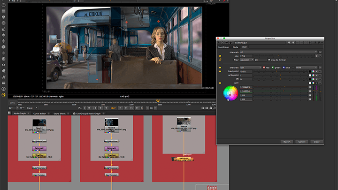Click the viewer lock icon right of the timeline
Viewport: 338px width, 190px height.
pos(211,108)
